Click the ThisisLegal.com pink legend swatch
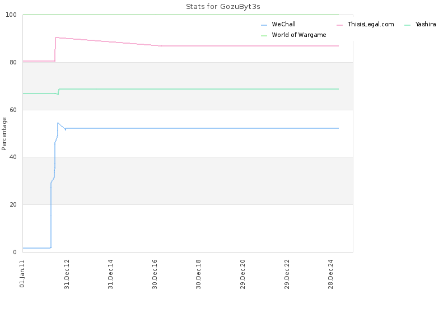 coord(339,25)
